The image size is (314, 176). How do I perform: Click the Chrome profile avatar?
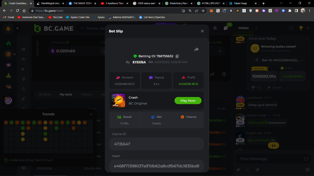pos(303,11)
